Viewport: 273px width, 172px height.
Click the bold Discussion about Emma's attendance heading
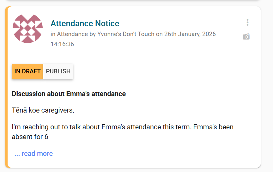tap(69, 94)
